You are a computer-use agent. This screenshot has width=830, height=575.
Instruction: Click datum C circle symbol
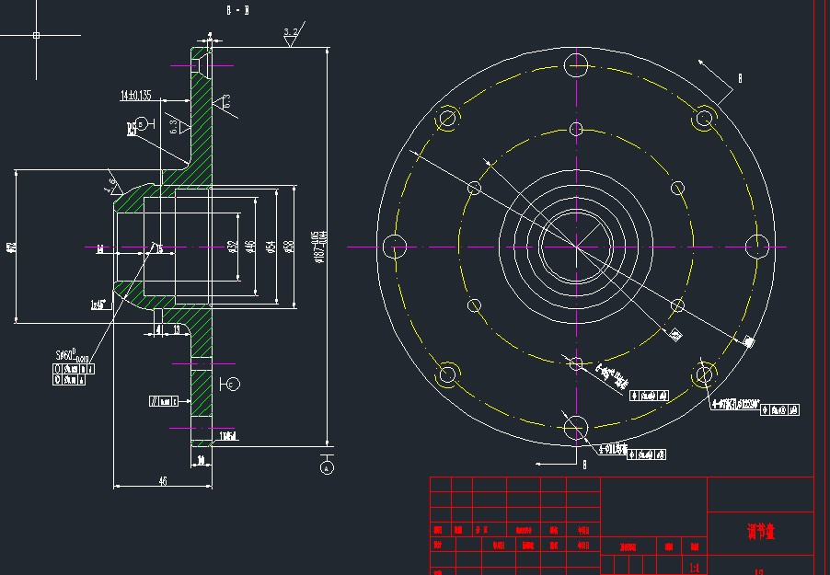click(234, 384)
